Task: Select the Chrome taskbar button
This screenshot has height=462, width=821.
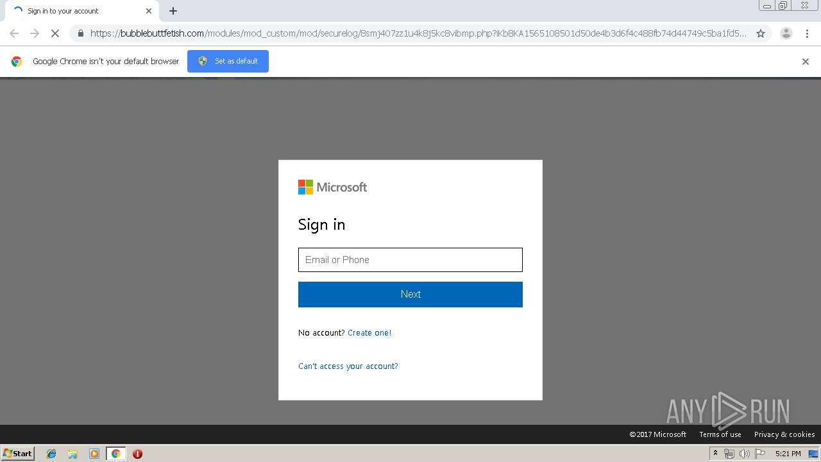Action: coord(115,454)
